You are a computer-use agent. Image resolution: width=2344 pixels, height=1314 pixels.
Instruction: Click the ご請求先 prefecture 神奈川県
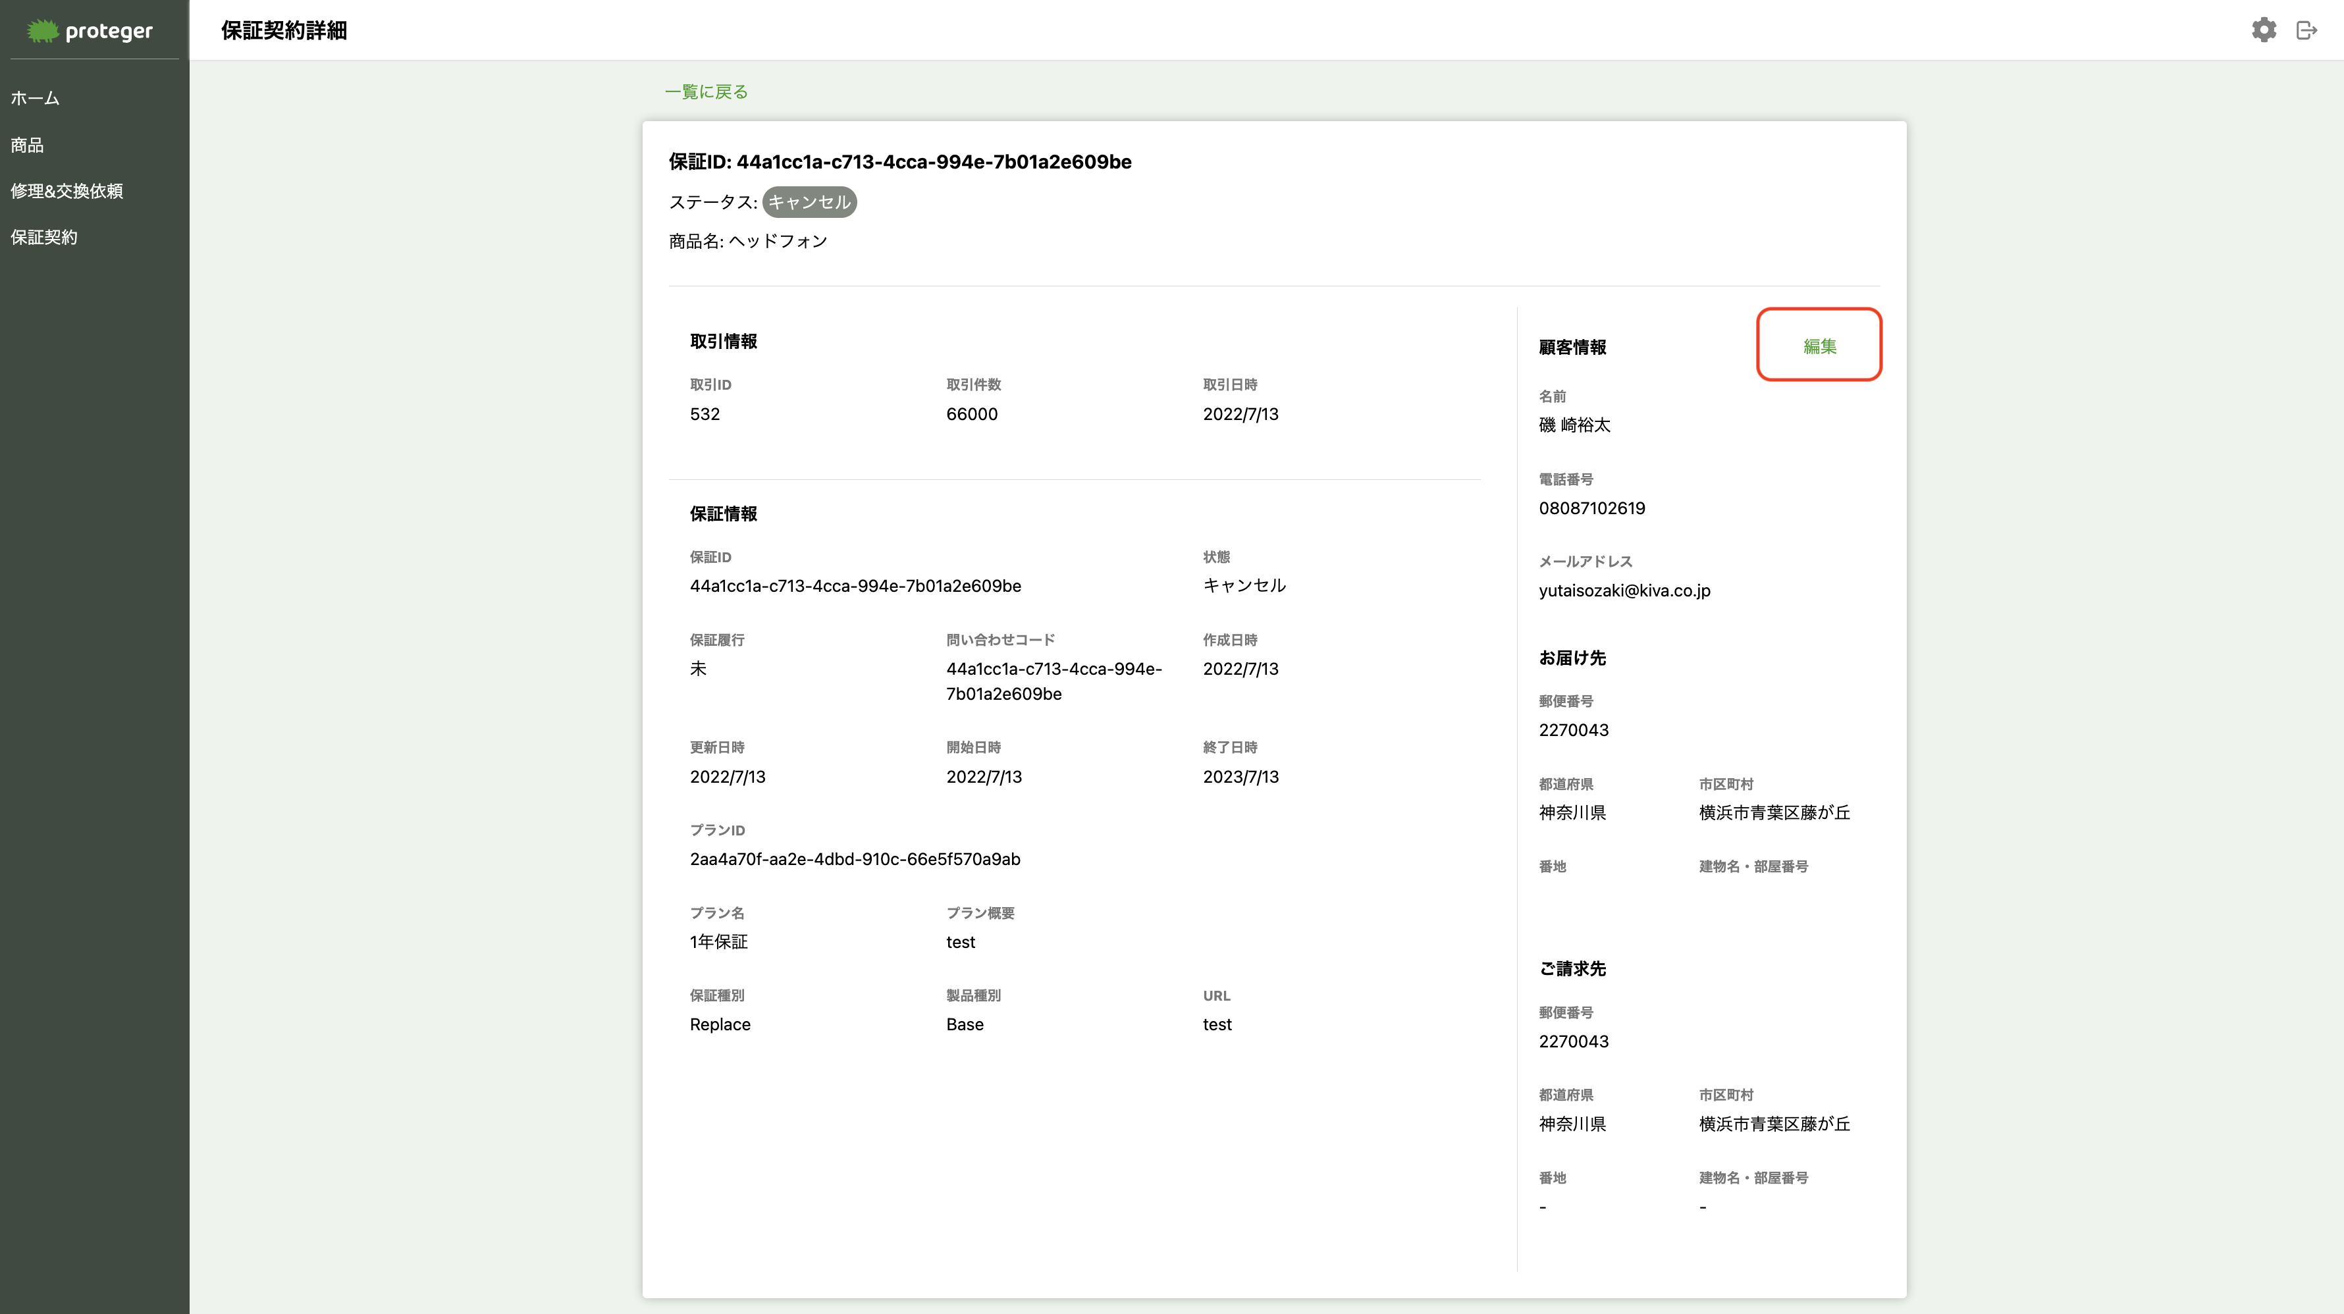coord(1572,1124)
